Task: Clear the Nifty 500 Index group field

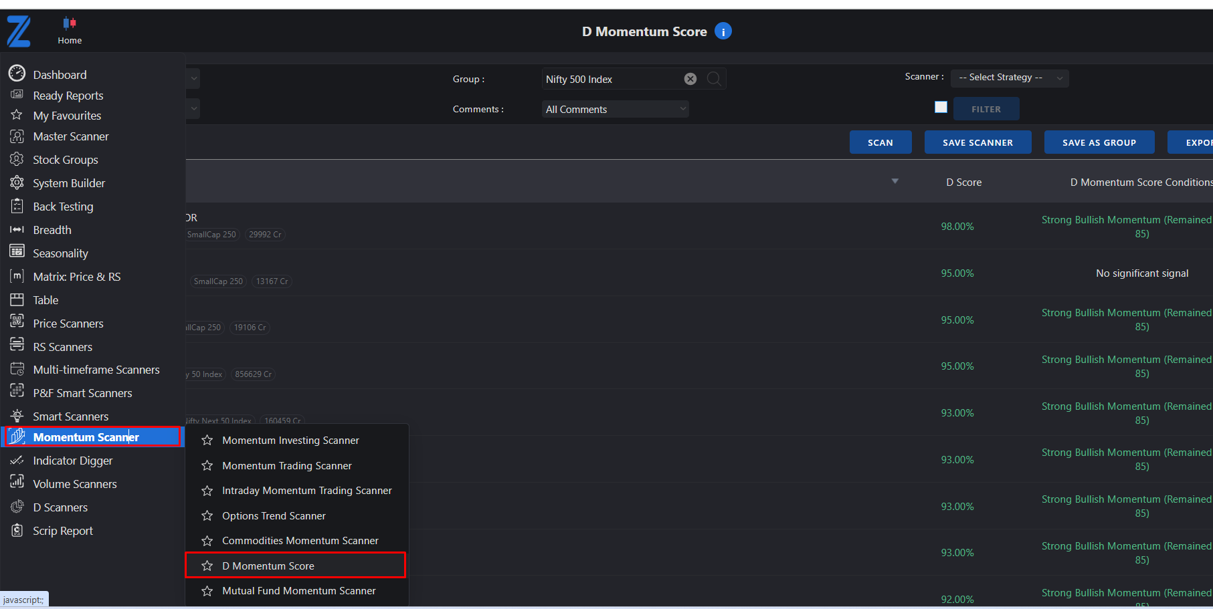Action: (690, 79)
